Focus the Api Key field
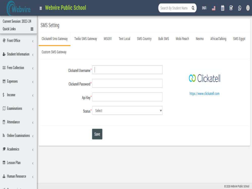Image resolution: width=252 pixels, height=189 pixels. point(127,97)
